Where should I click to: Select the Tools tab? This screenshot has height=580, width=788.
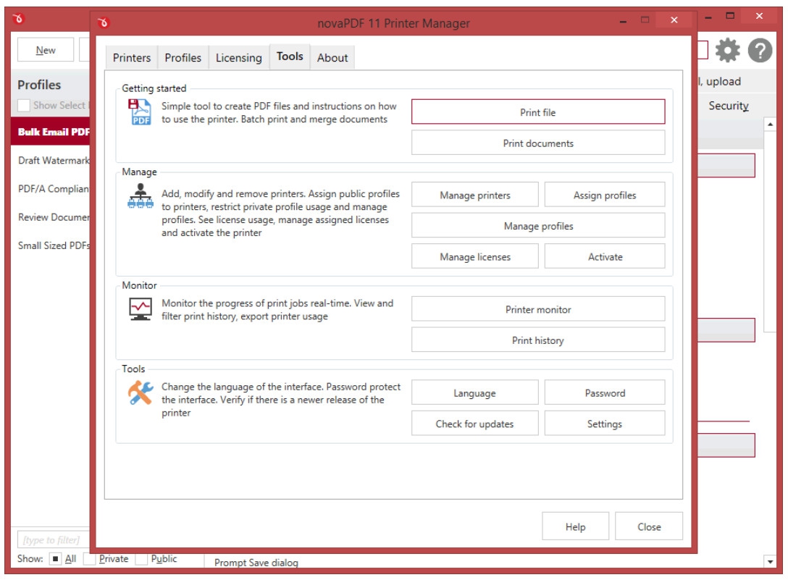click(x=290, y=56)
